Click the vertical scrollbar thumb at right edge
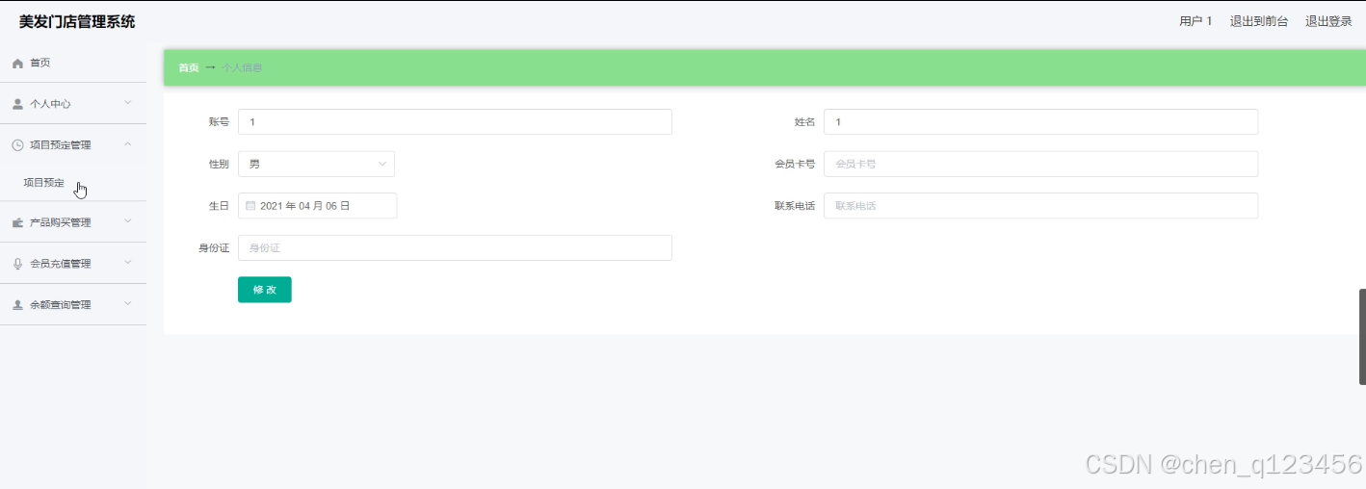 (x=1362, y=336)
